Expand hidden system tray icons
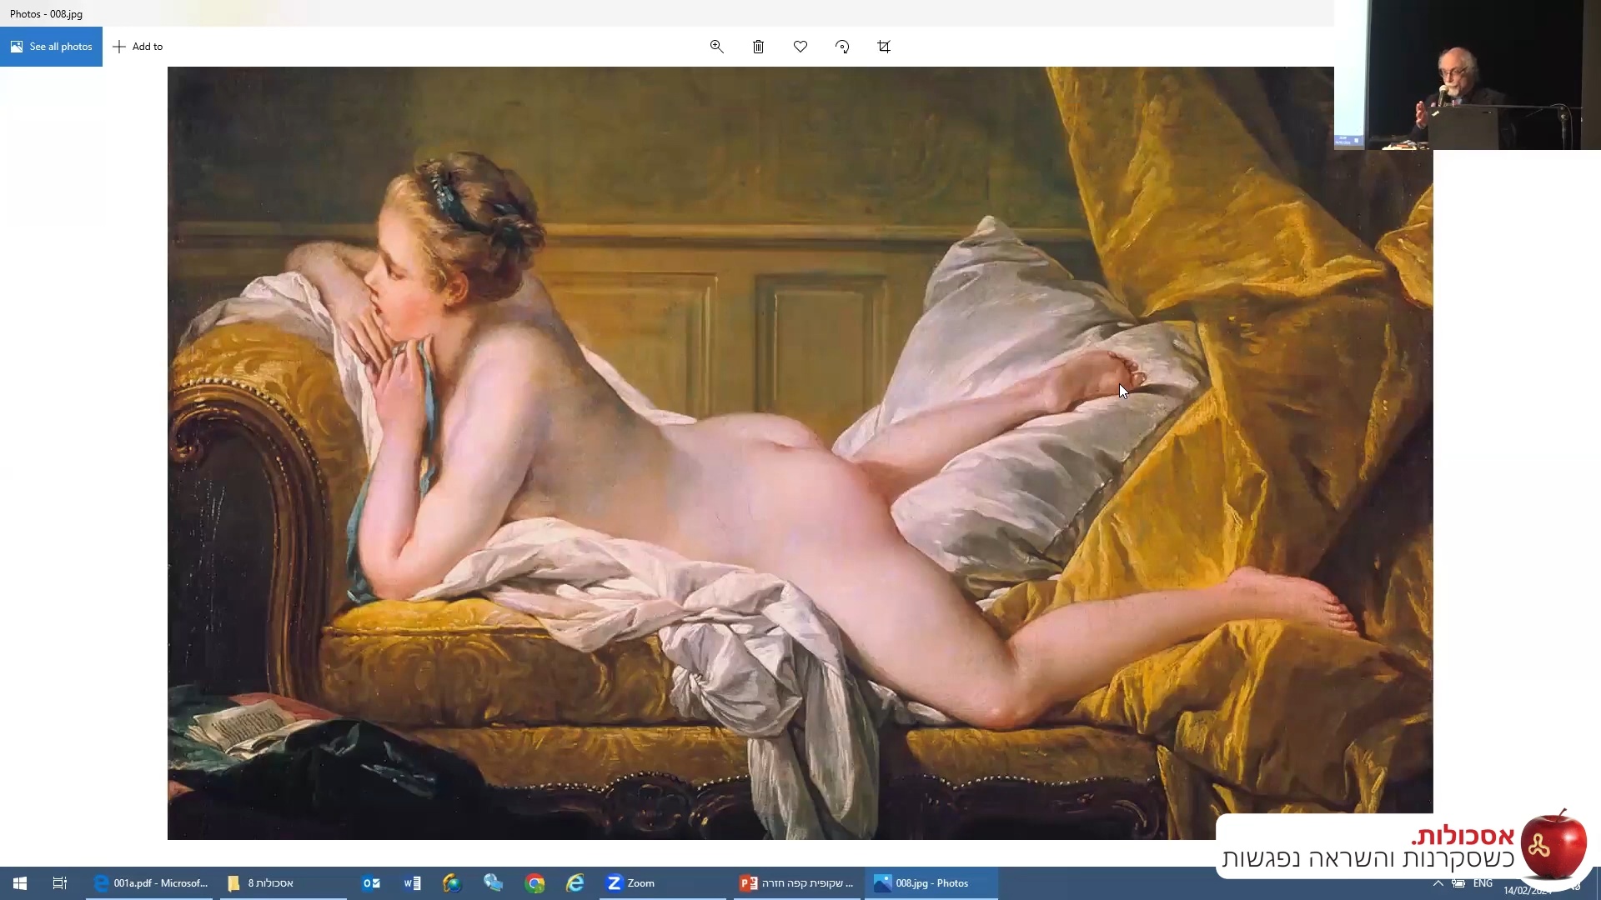Viewport: 1601px width, 900px height. [1438, 883]
